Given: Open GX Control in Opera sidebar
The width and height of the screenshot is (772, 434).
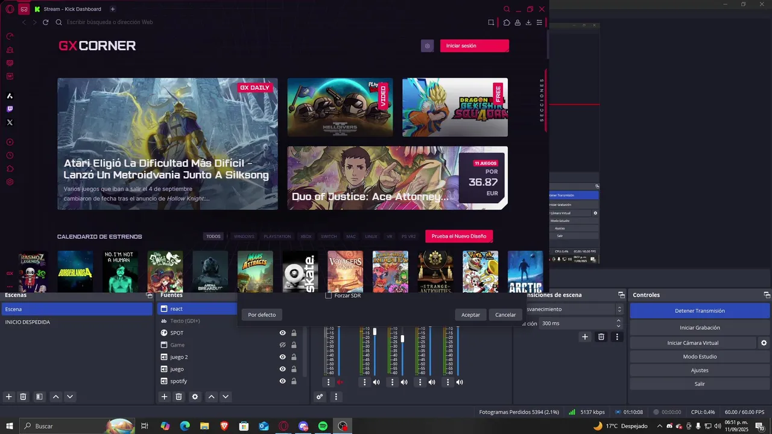Looking at the screenshot, I should point(10,36).
